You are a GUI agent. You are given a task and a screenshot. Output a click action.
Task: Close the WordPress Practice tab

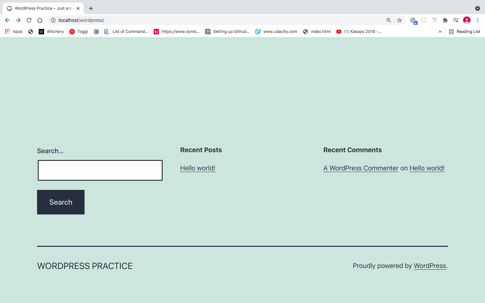[x=78, y=8]
